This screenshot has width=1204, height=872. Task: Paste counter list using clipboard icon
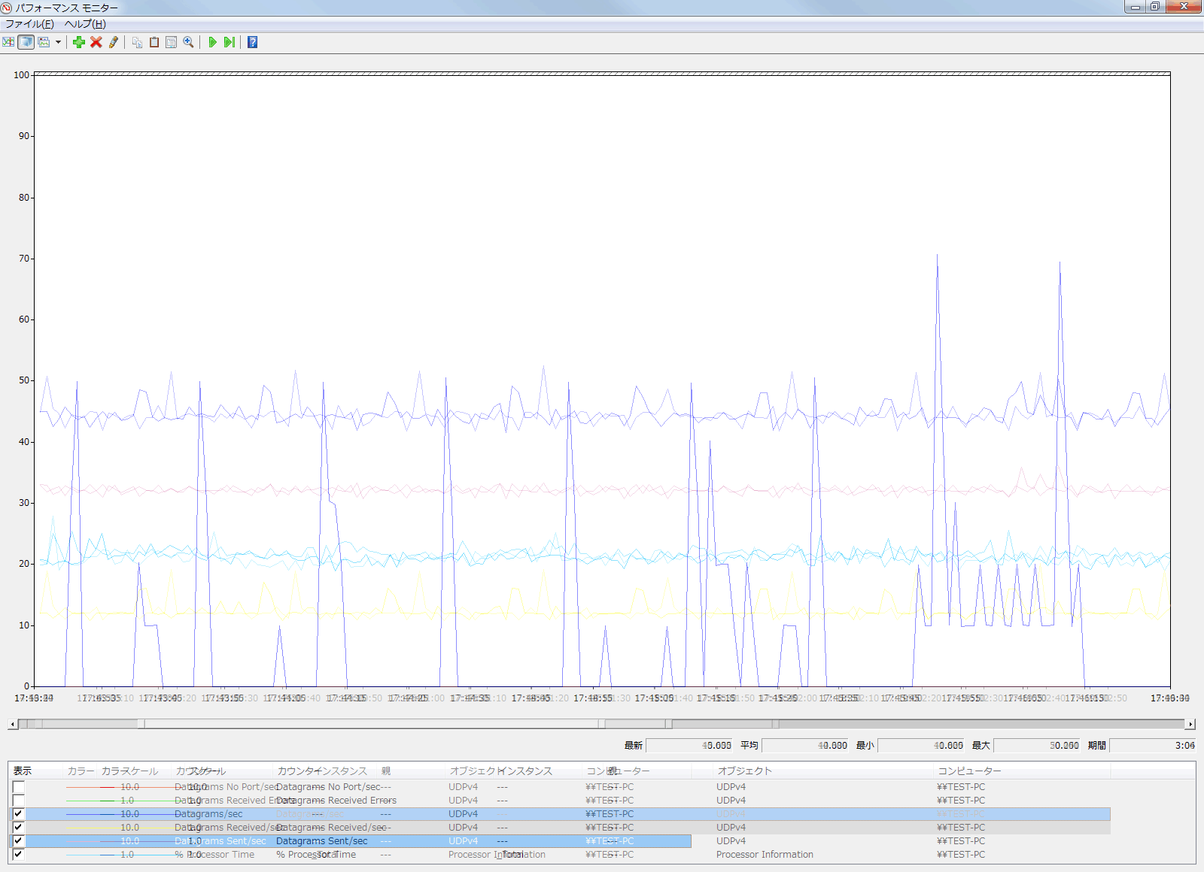[154, 42]
